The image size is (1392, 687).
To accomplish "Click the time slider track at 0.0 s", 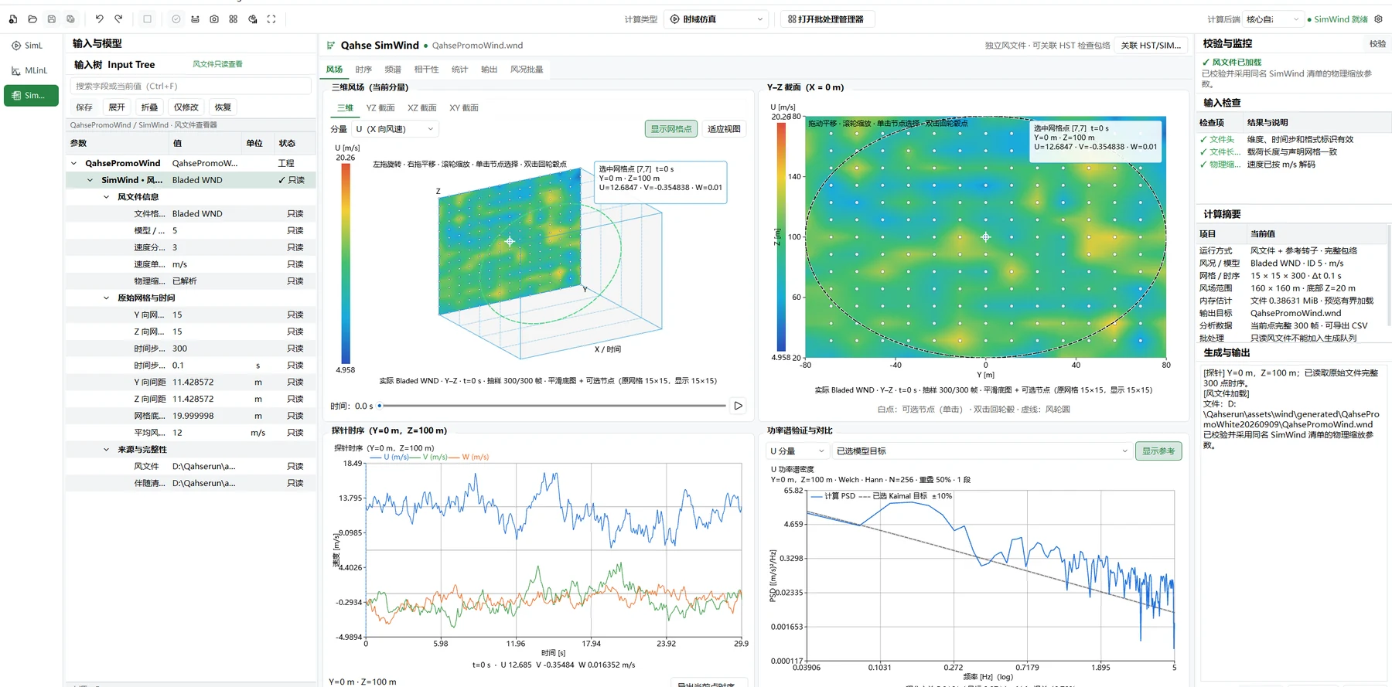I will (380, 406).
